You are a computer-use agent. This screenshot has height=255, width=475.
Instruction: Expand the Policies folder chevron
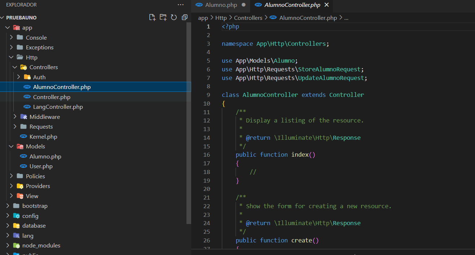(x=12, y=176)
